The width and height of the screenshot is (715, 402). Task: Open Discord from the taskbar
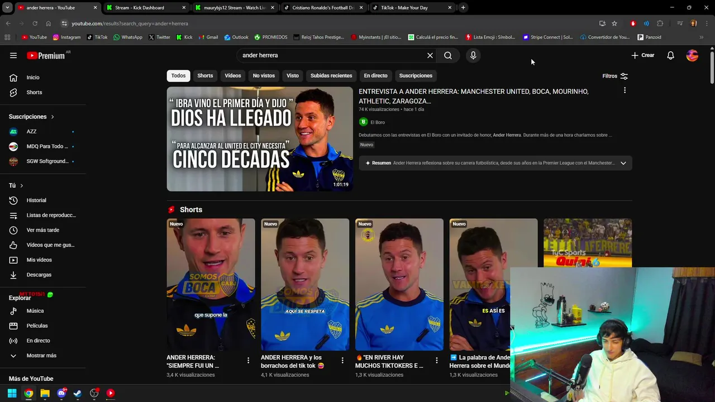point(61,393)
